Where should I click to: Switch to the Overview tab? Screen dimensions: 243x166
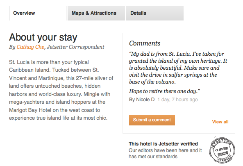pos(38,13)
